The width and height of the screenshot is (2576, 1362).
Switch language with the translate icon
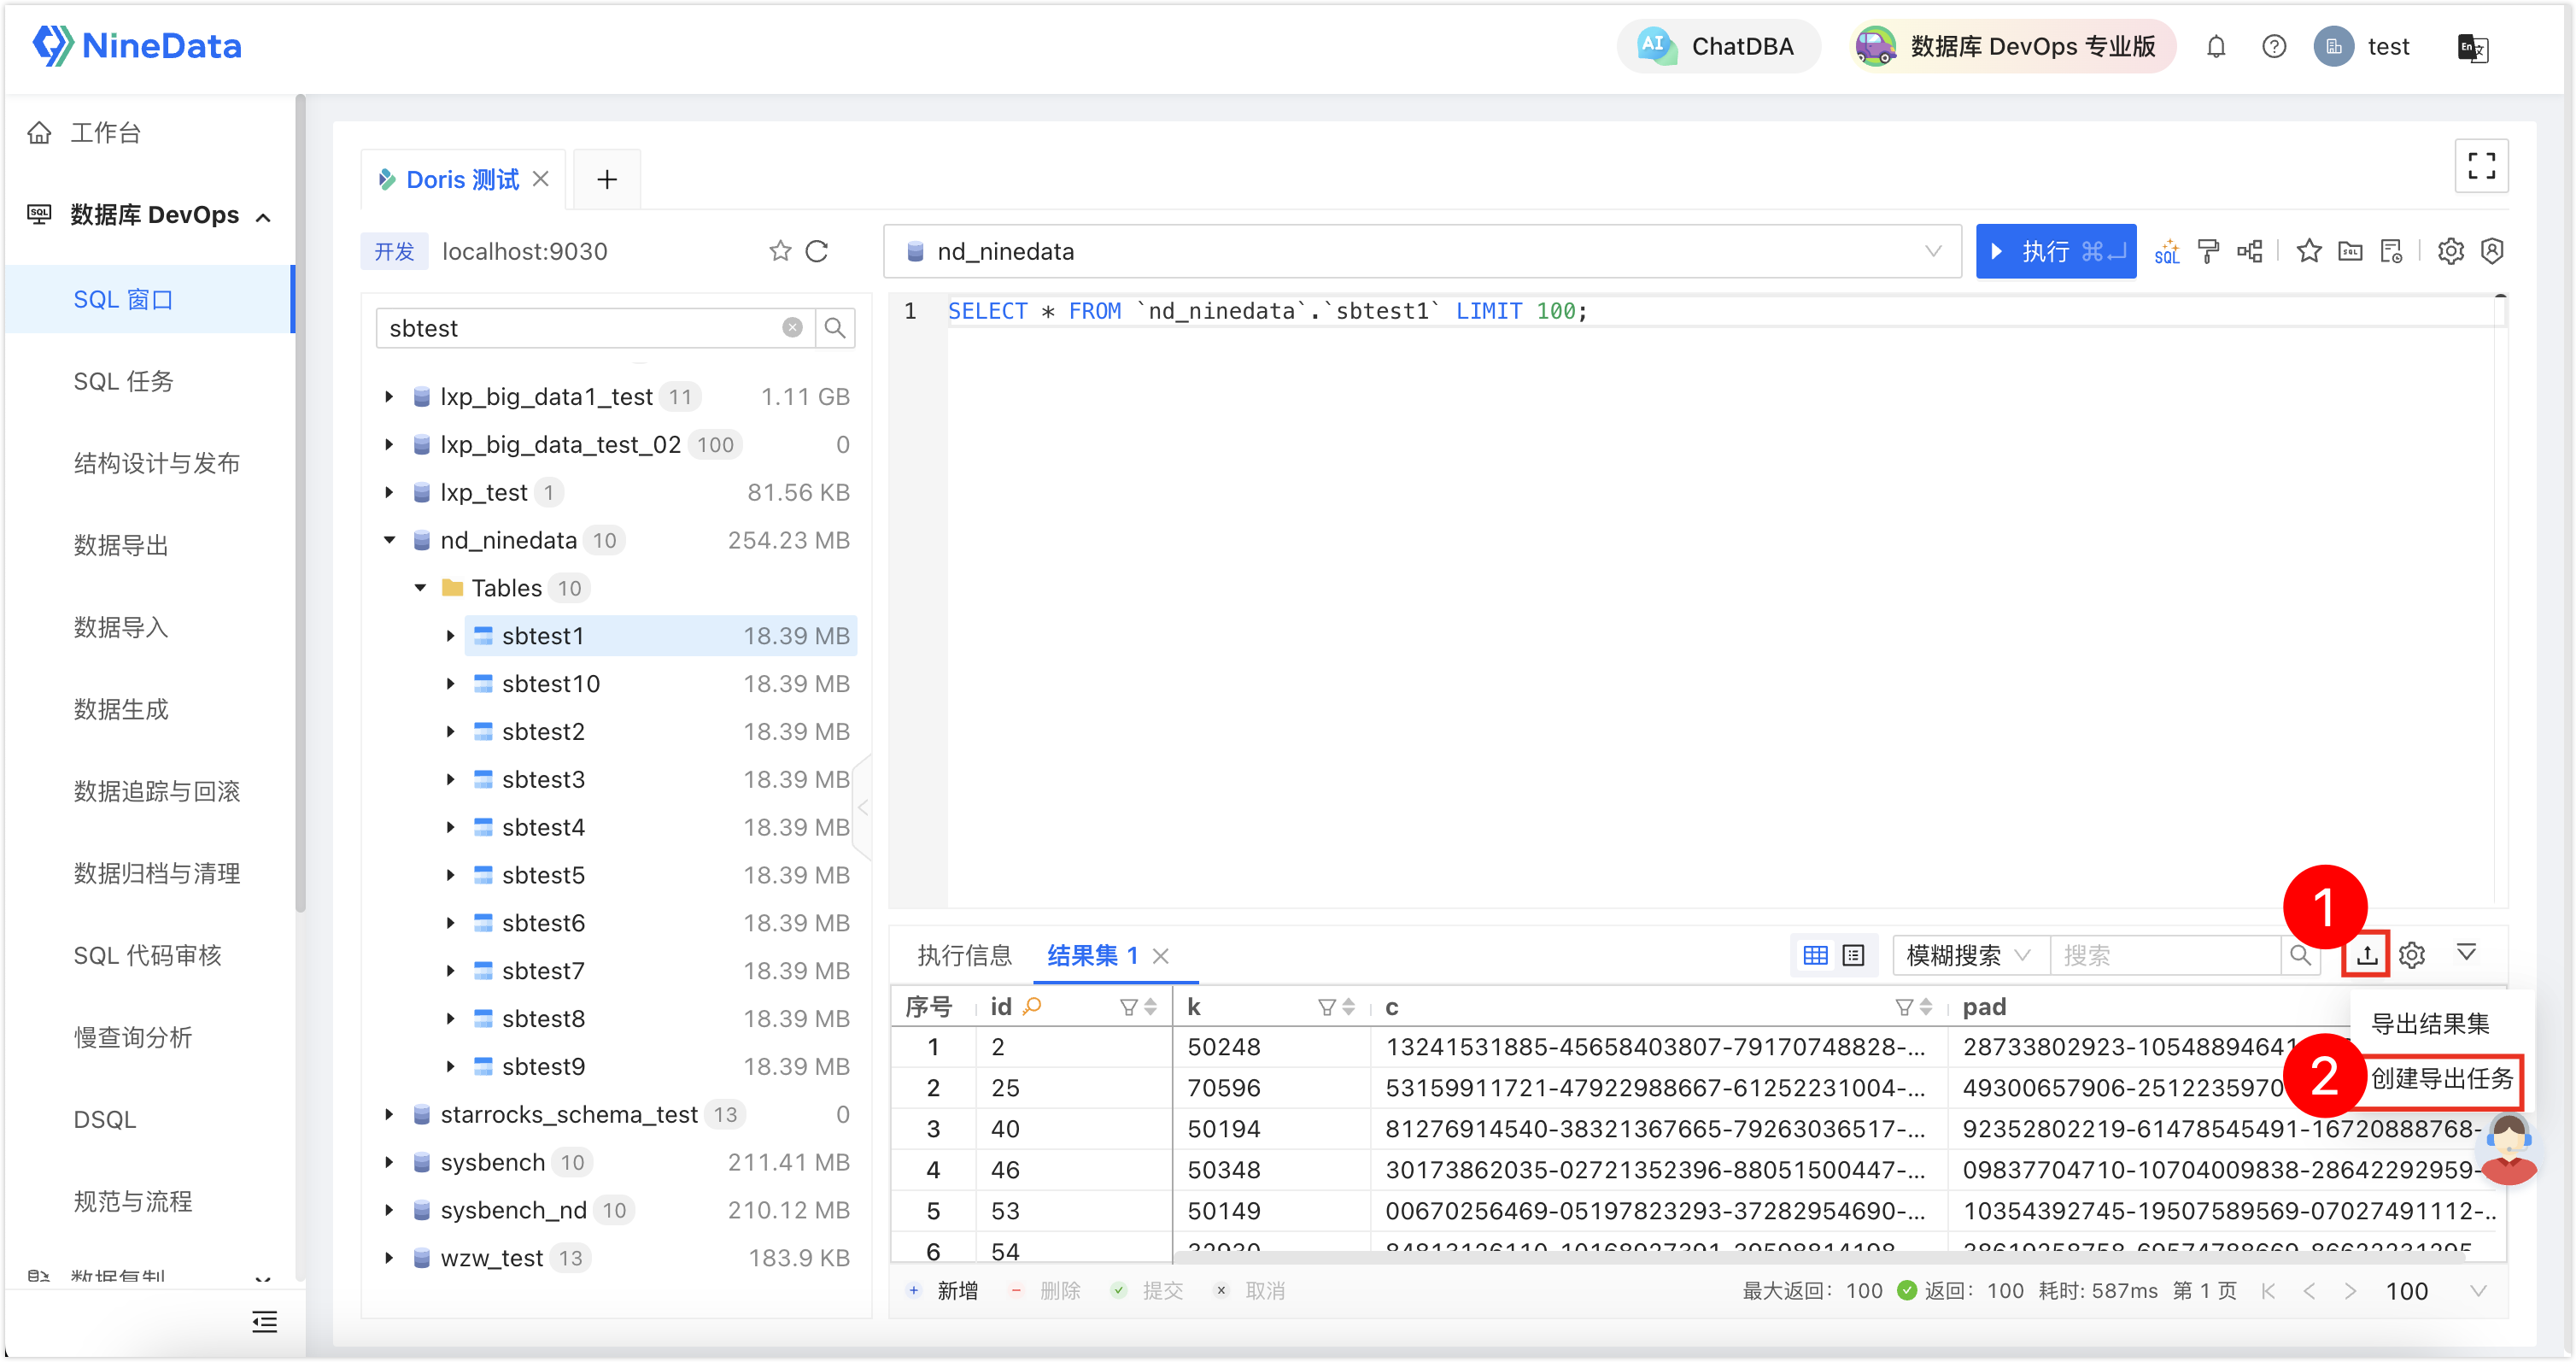pyautogui.click(x=2473, y=47)
